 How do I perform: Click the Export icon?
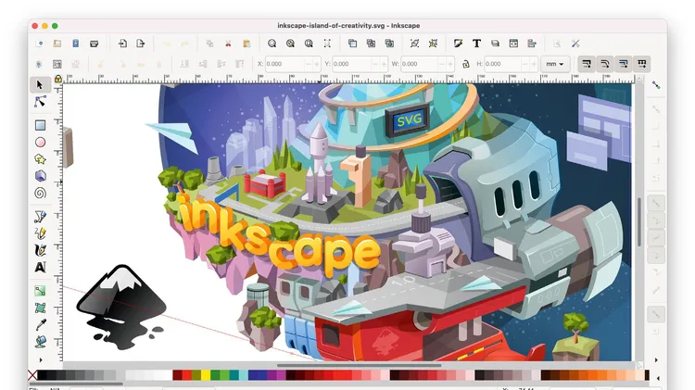click(141, 44)
